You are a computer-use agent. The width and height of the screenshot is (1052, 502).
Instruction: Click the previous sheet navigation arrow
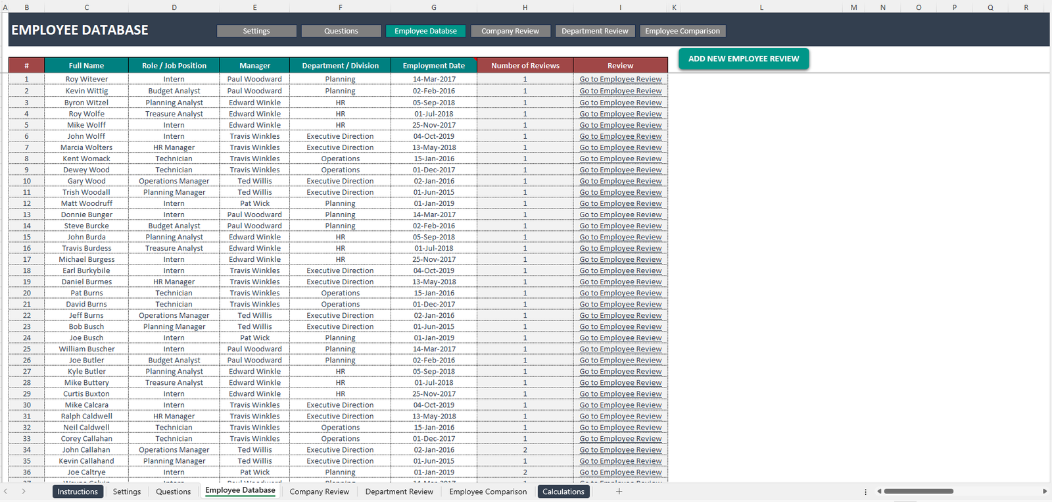tap(6, 491)
